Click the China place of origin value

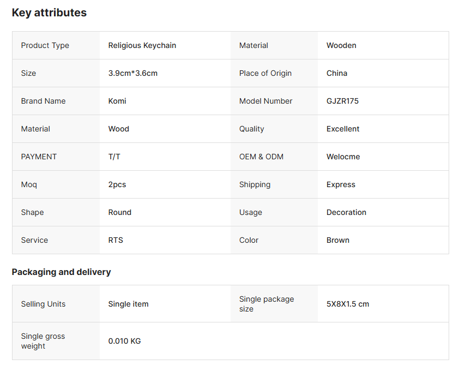(337, 73)
